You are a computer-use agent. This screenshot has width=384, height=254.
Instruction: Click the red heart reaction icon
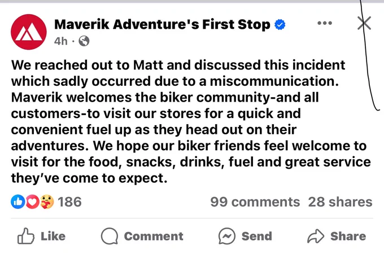pos(32,202)
